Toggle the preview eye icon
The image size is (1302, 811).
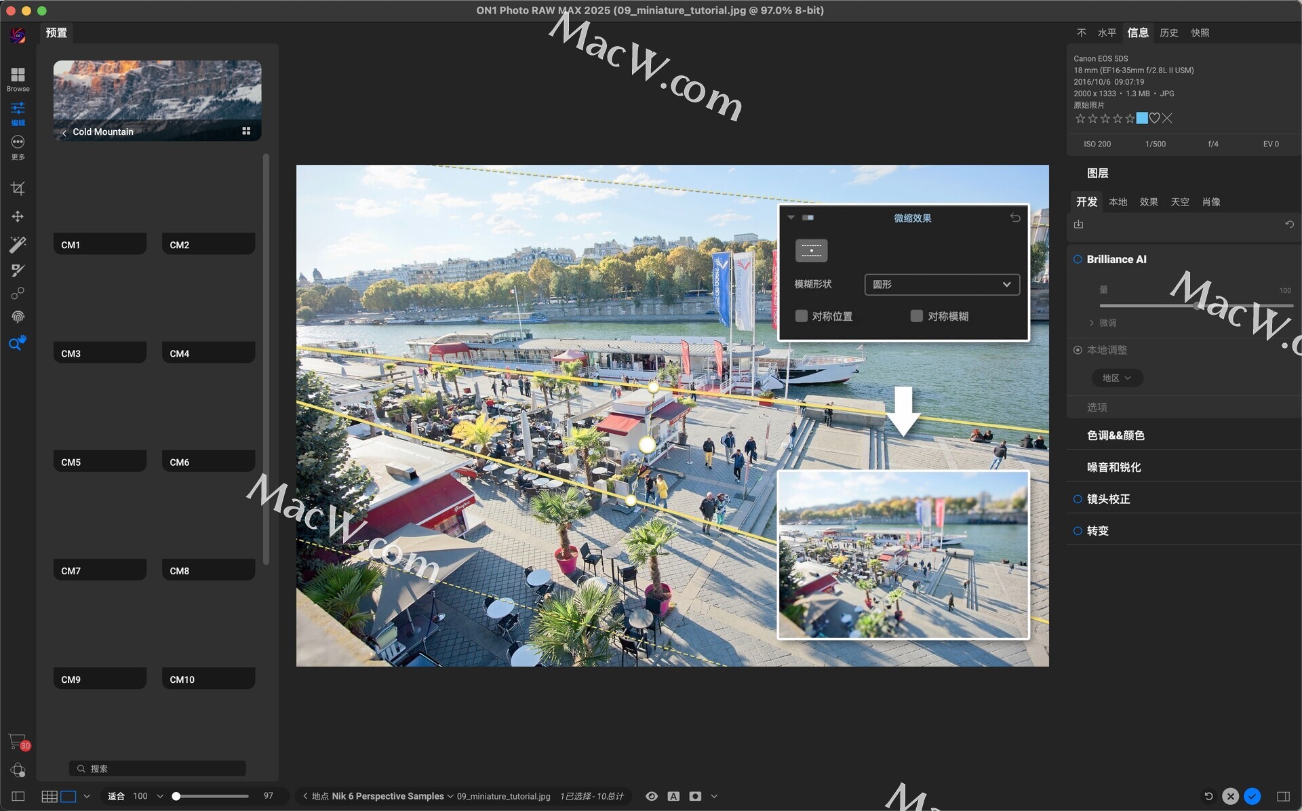click(x=651, y=796)
